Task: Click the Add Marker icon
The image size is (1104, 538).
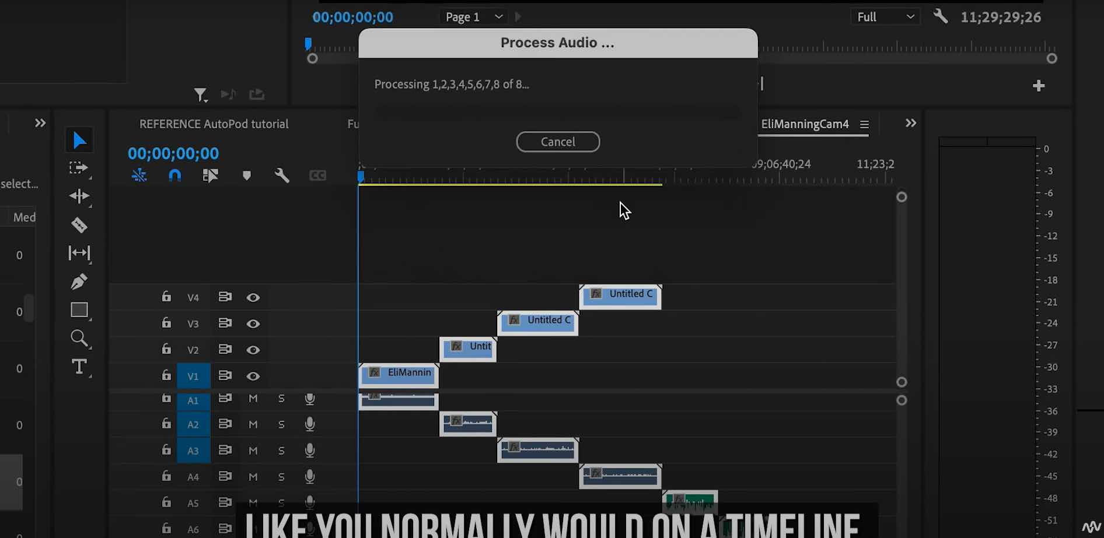Action: [247, 175]
